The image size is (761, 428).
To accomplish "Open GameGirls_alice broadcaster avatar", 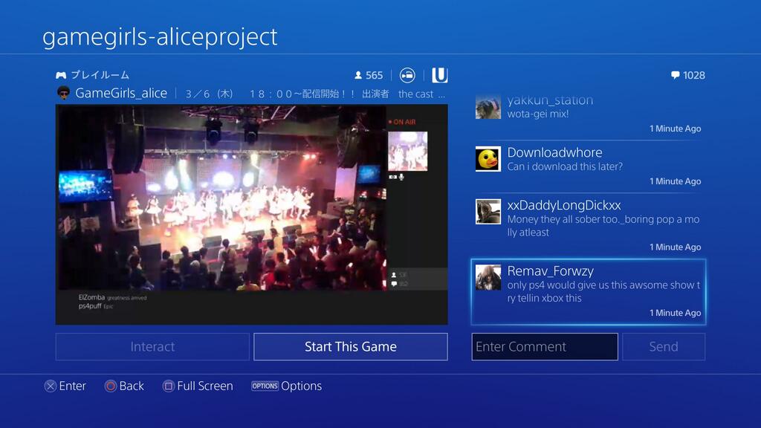I will pos(64,93).
